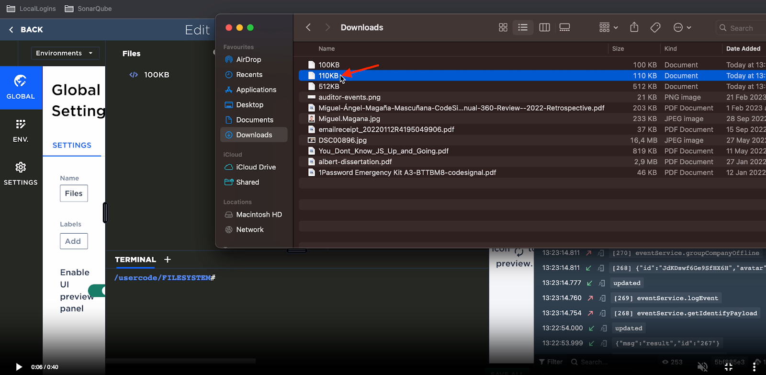Viewport: 766px width, 375px height.
Task: Open the Environments dropdown
Action: [x=65, y=53]
